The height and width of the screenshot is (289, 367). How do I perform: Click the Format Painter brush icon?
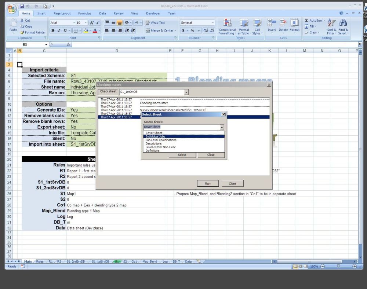[22, 32]
